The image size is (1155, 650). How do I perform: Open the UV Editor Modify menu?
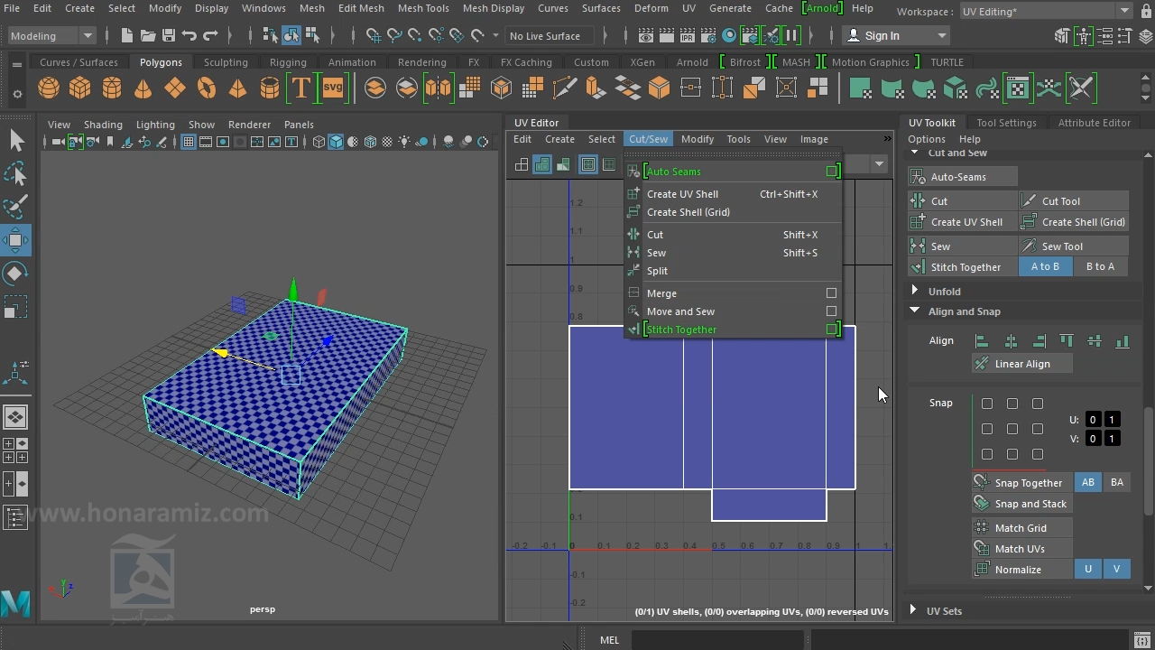coord(698,139)
